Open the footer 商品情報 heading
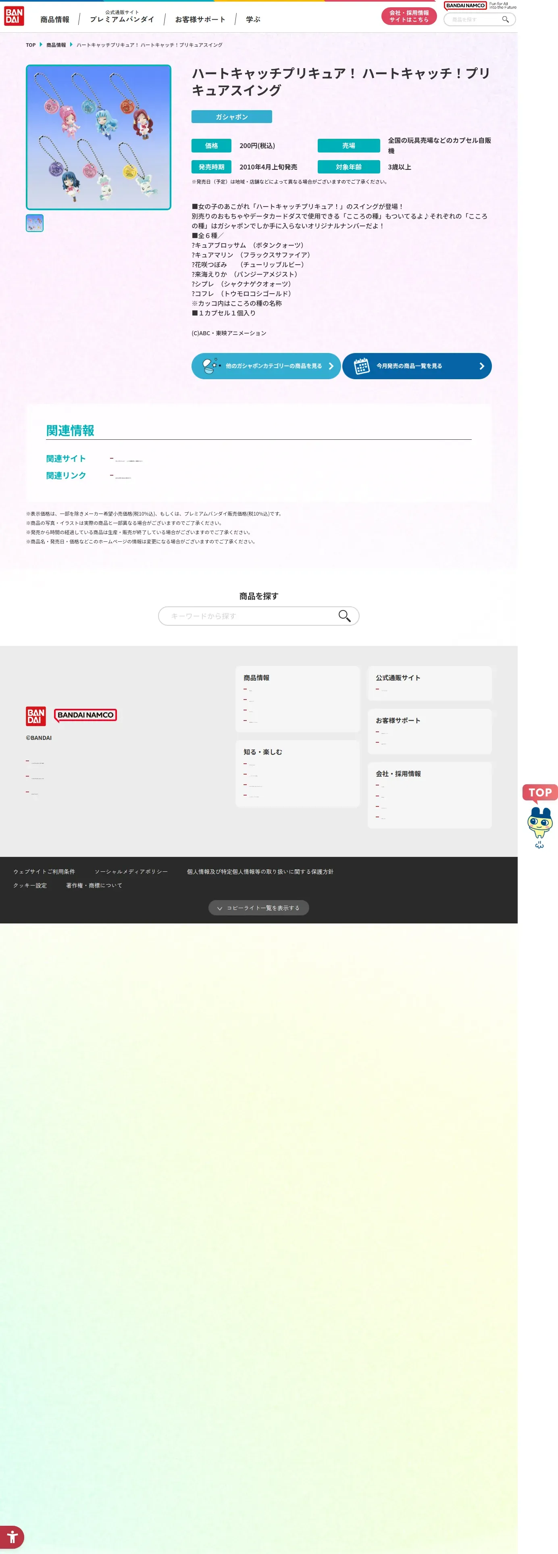This screenshot has height=1554, width=558. (257, 678)
